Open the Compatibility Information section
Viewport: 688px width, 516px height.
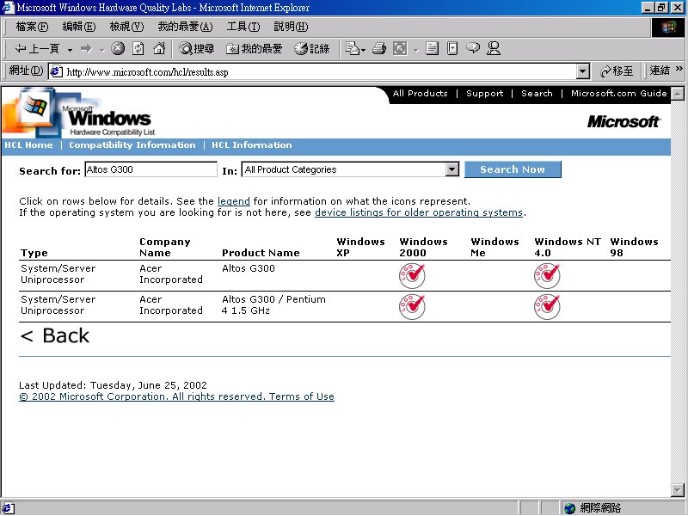132,145
